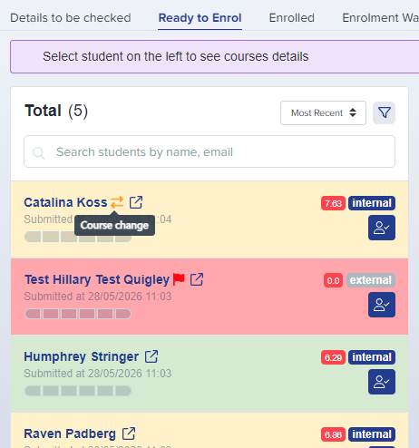Click the Raven Padberg name link

click(70, 433)
